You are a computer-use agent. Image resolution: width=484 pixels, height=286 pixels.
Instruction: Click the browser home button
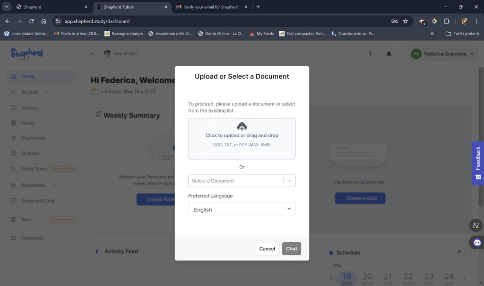[x=43, y=21]
